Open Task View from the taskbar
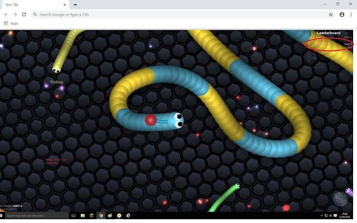Screen dimensions: 357x223 [x=73, y=216]
